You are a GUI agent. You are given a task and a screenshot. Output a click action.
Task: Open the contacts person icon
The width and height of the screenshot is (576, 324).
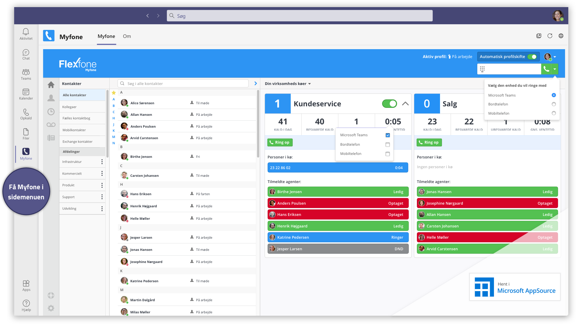click(x=51, y=98)
